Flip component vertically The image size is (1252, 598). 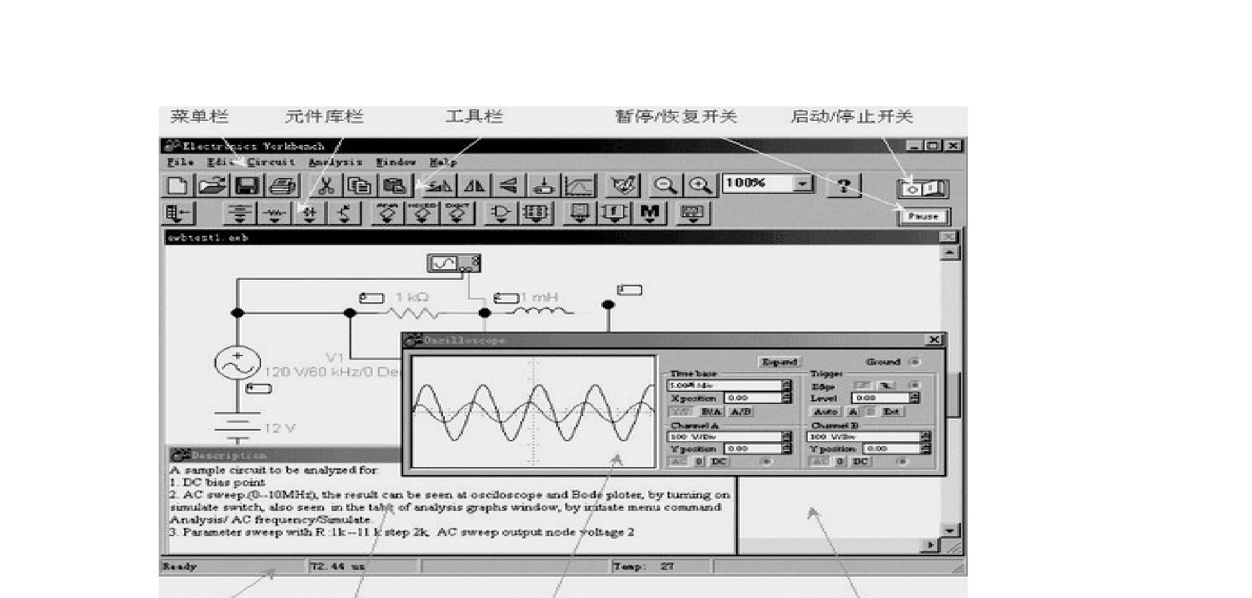click(x=509, y=185)
